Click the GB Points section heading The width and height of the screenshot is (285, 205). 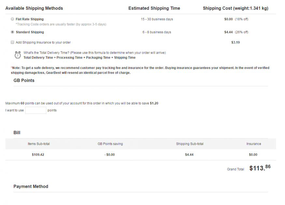pyautogui.click(x=24, y=80)
